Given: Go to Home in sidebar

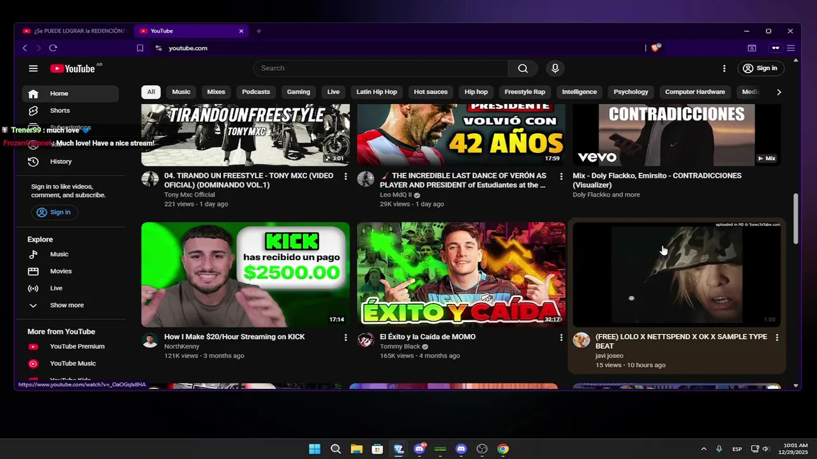Looking at the screenshot, I should pyautogui.click(x=70, y=93).
